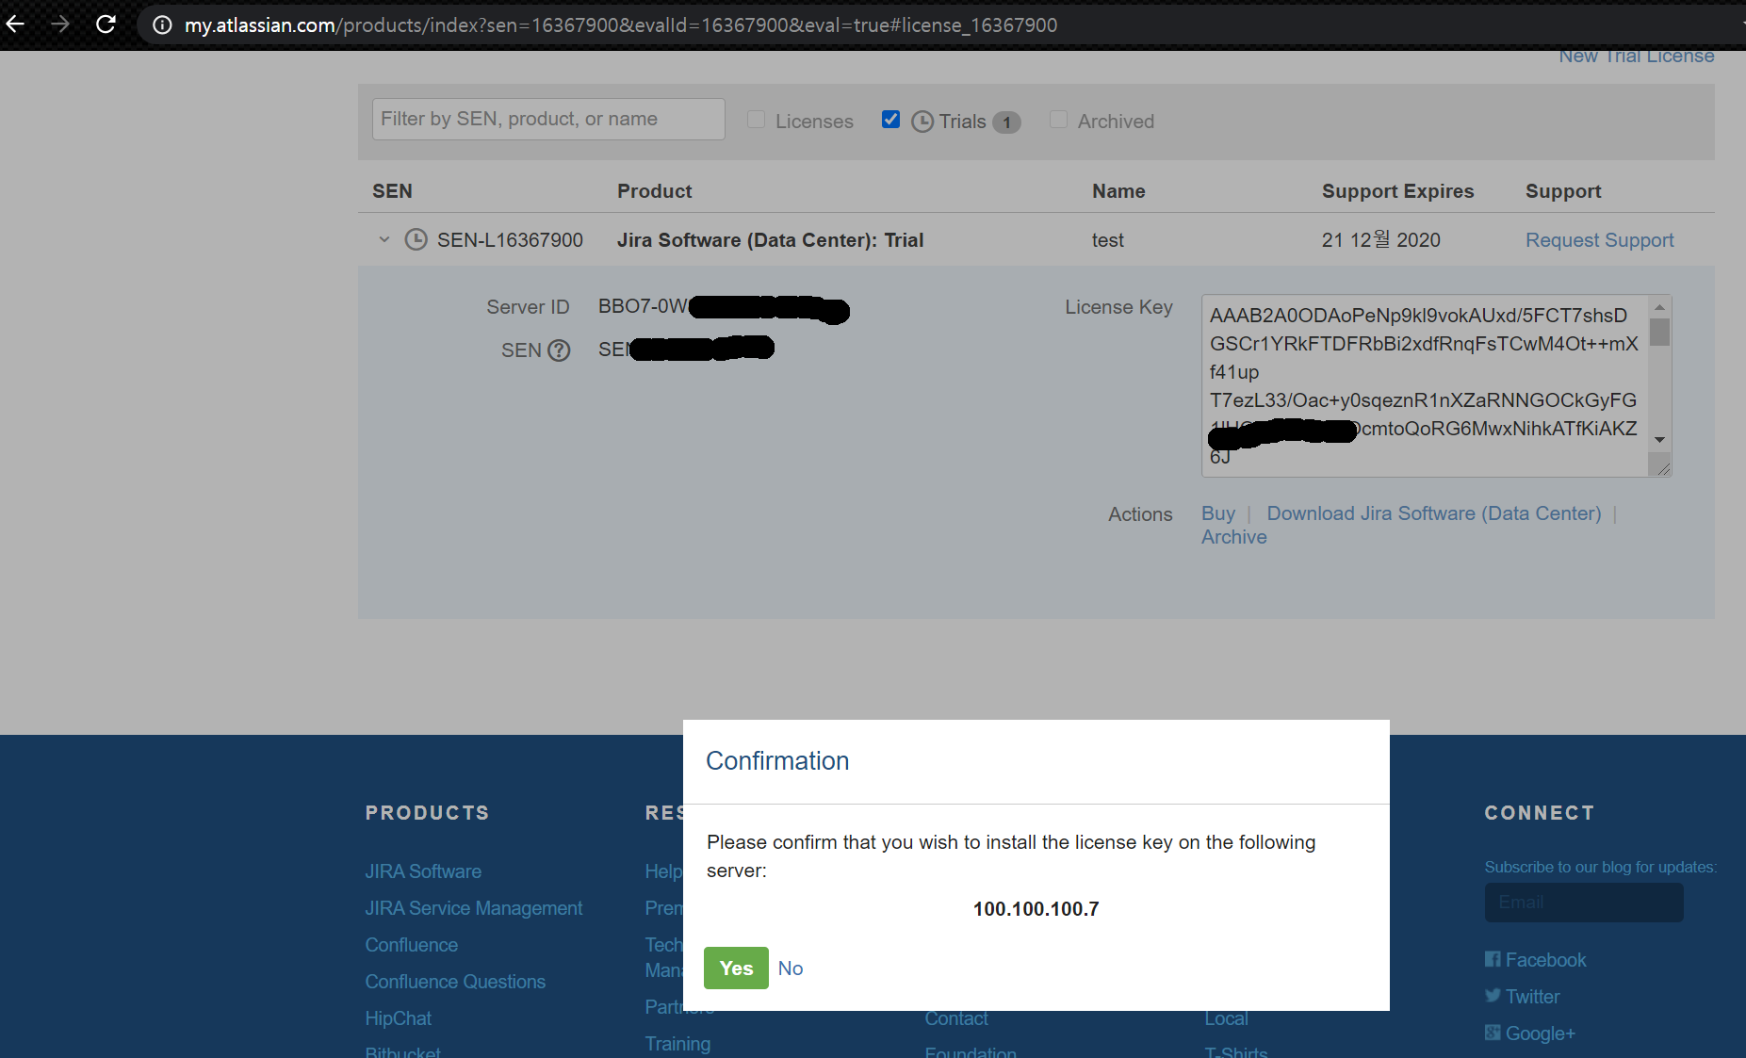Click the trial count badge showing 1
This screenshot has height=1058, width=1746.
click(1006, 122)
